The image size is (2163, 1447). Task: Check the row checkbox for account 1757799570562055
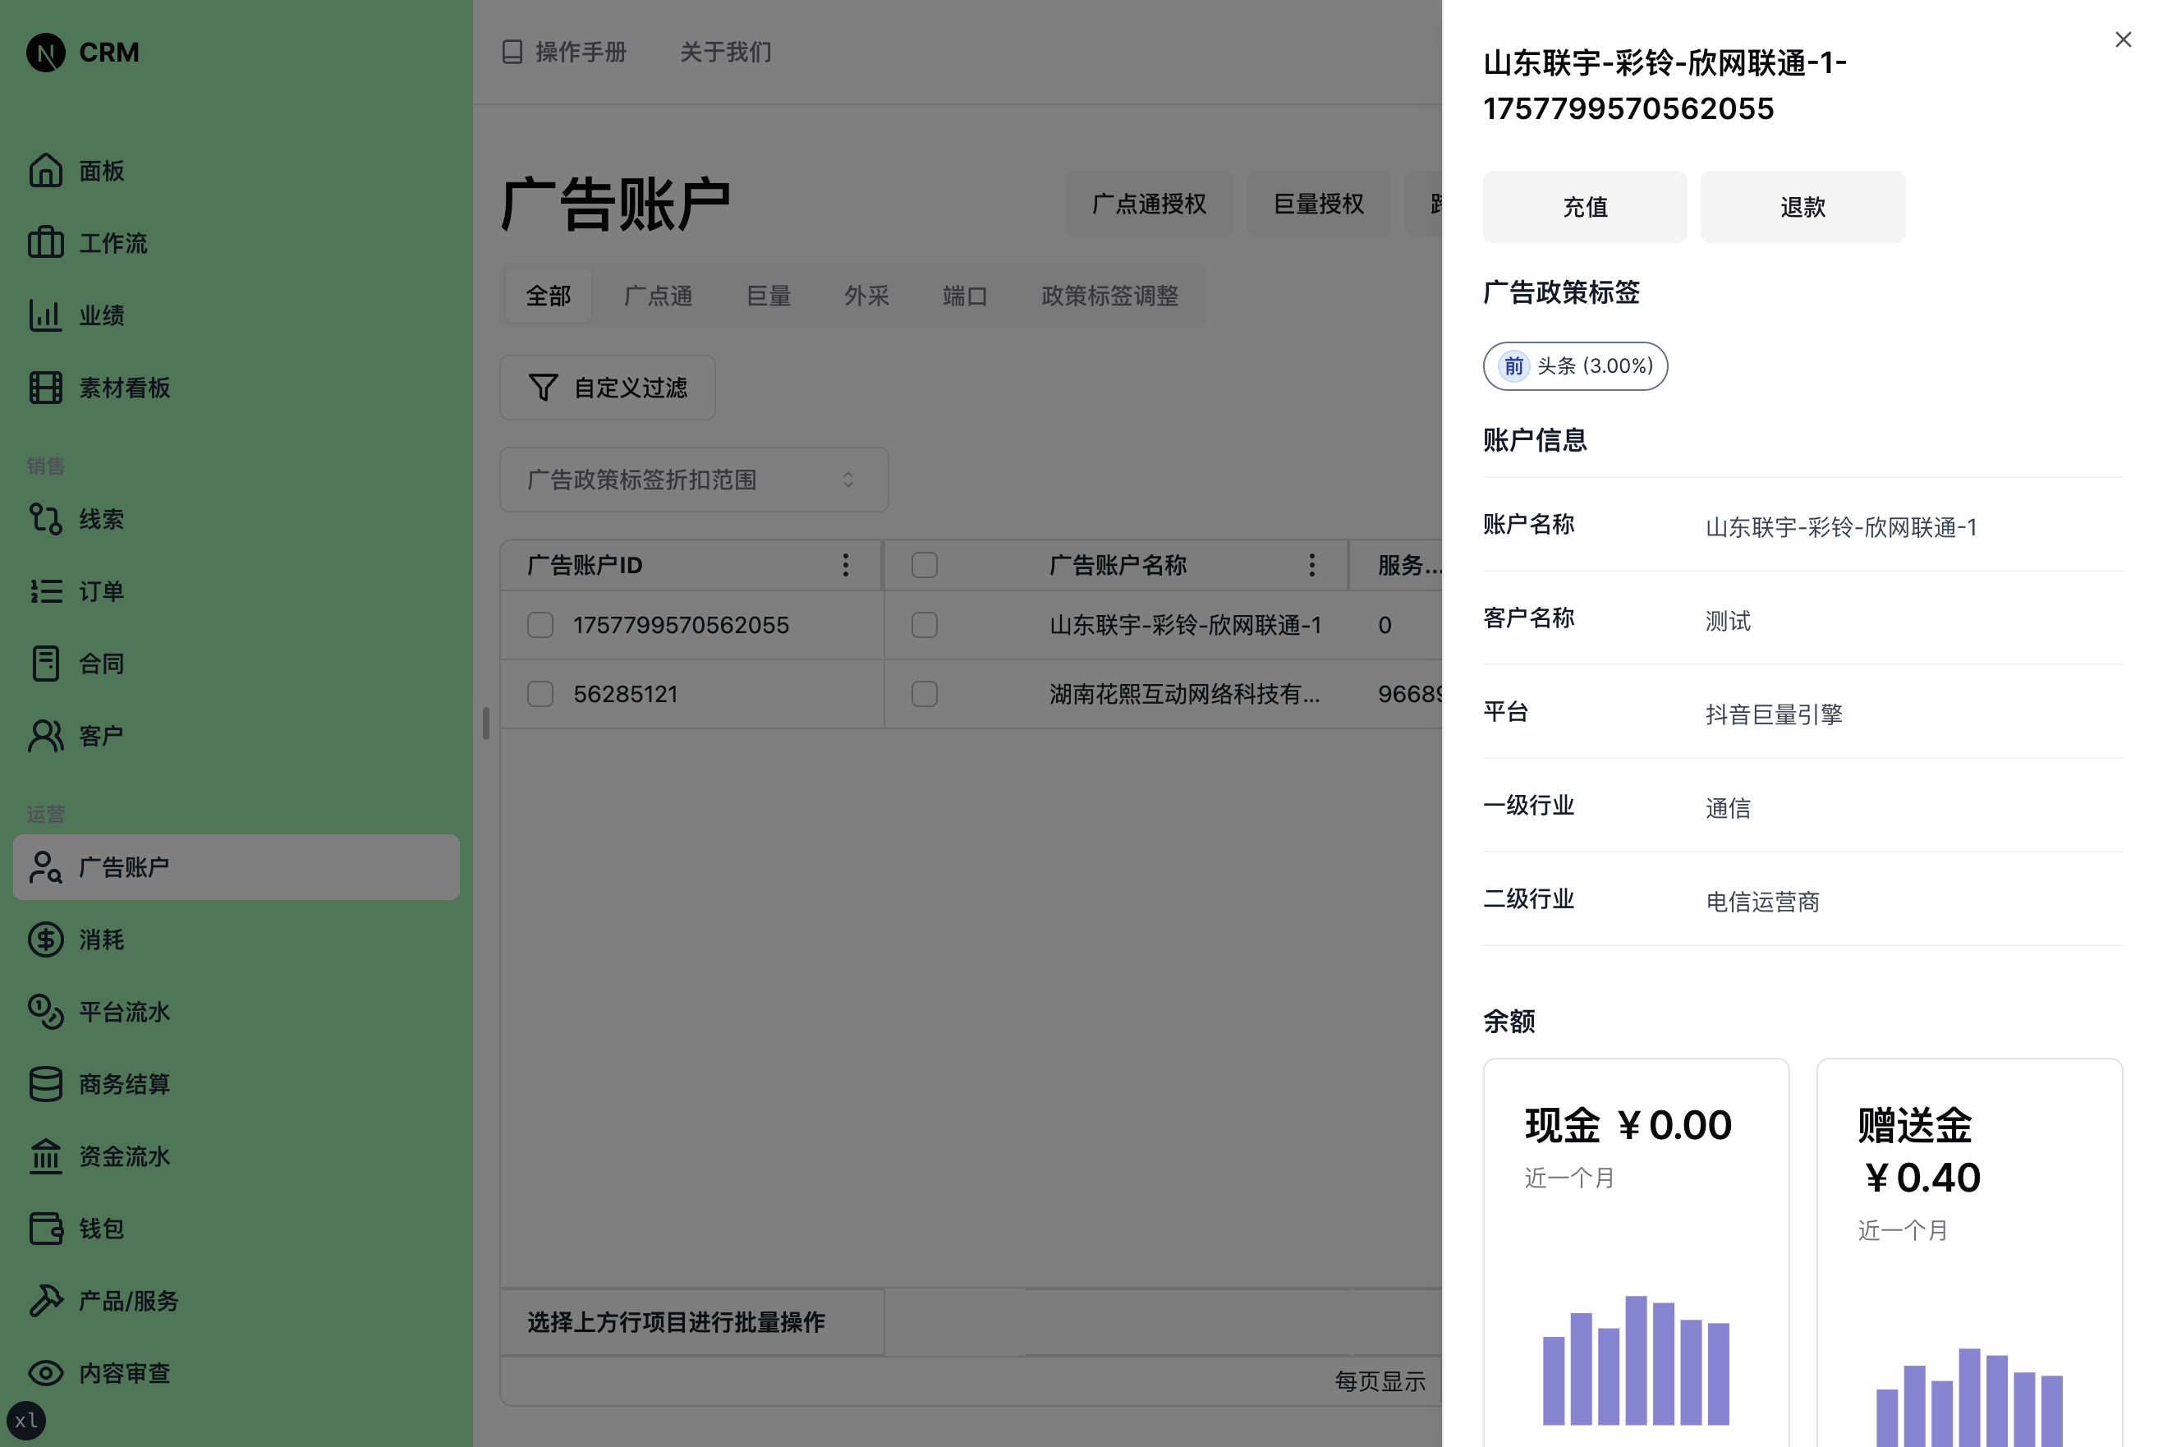(540, 625)
